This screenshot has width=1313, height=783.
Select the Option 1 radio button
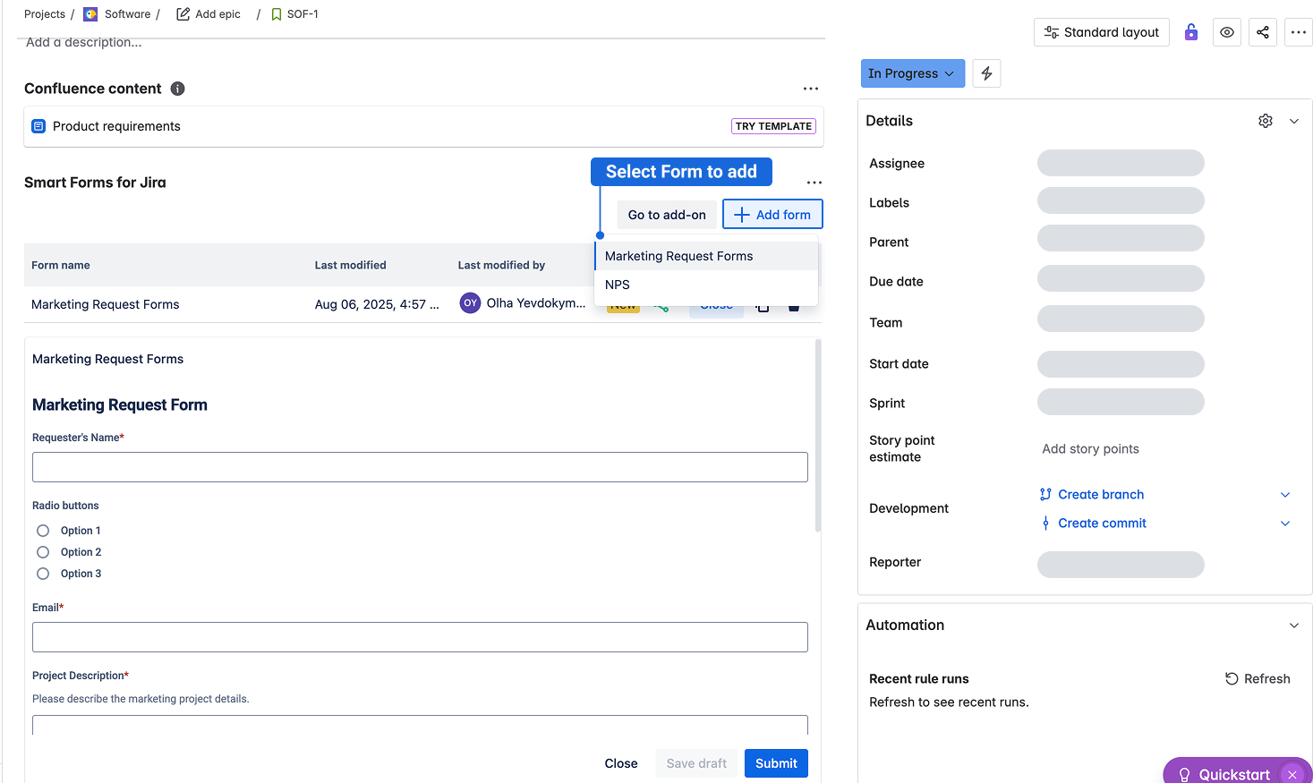(x=43, y=531)
